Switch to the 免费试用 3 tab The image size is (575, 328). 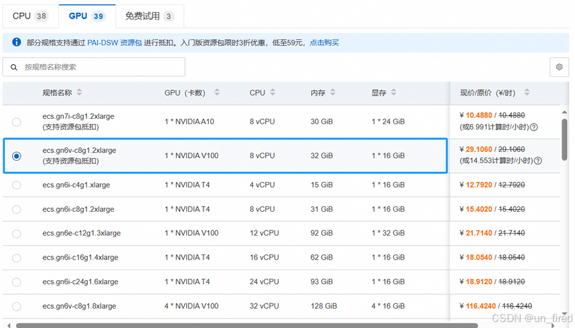pyautogui.click(x=150, y=16)
